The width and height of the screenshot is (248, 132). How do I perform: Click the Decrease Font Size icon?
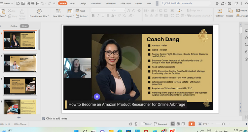pos(133,11)
